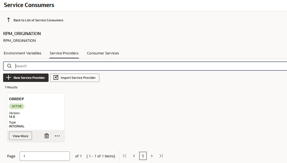The image size is (287, 163).
Task: Click Import Service Provider button
Action: point(75,78)
